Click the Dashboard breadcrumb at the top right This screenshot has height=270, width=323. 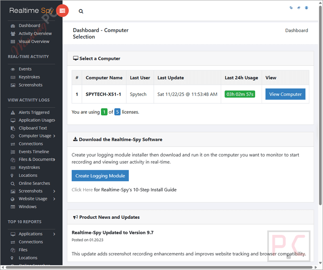click(x=296, y=31)
